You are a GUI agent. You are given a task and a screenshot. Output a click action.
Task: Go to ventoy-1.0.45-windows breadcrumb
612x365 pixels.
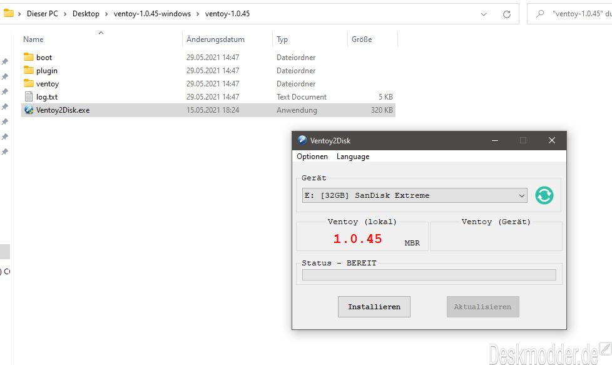coord(152,14)
